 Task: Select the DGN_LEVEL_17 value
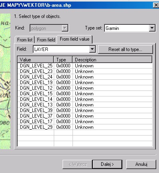point(36,122)
